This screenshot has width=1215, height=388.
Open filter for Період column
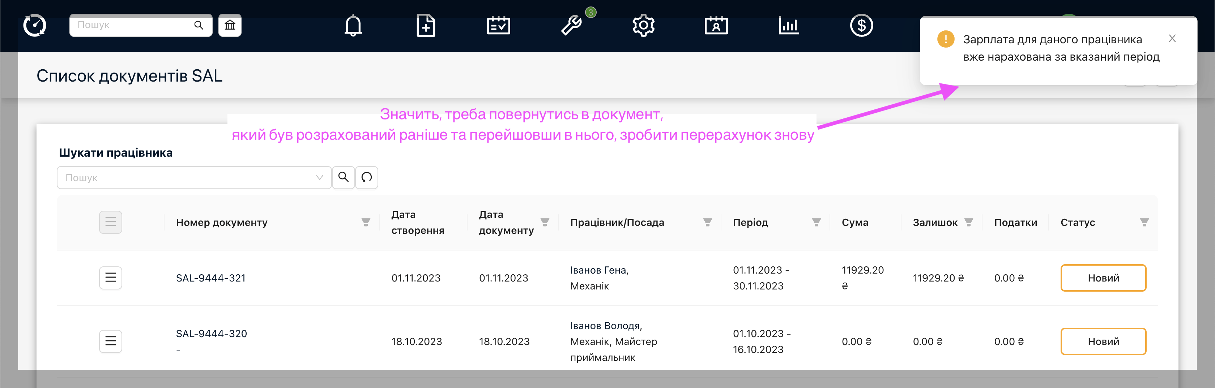(x=817, y=222)
